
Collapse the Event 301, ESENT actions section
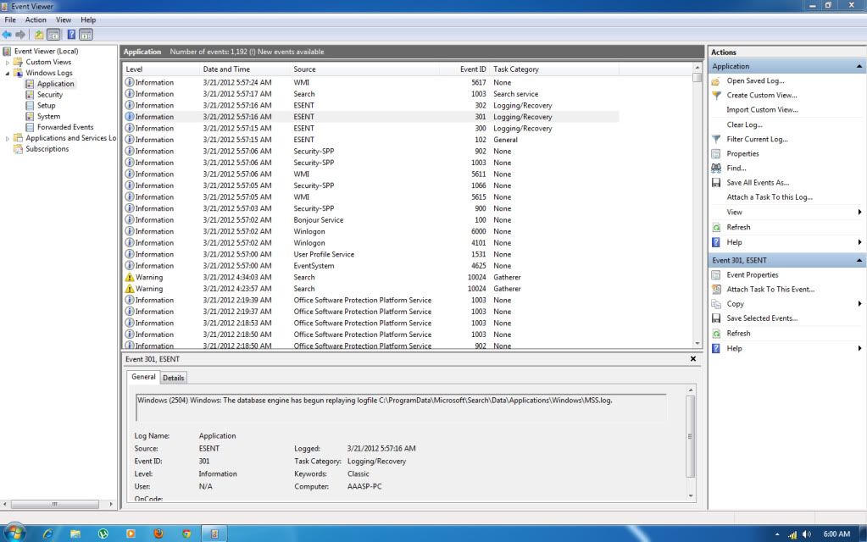859,260
